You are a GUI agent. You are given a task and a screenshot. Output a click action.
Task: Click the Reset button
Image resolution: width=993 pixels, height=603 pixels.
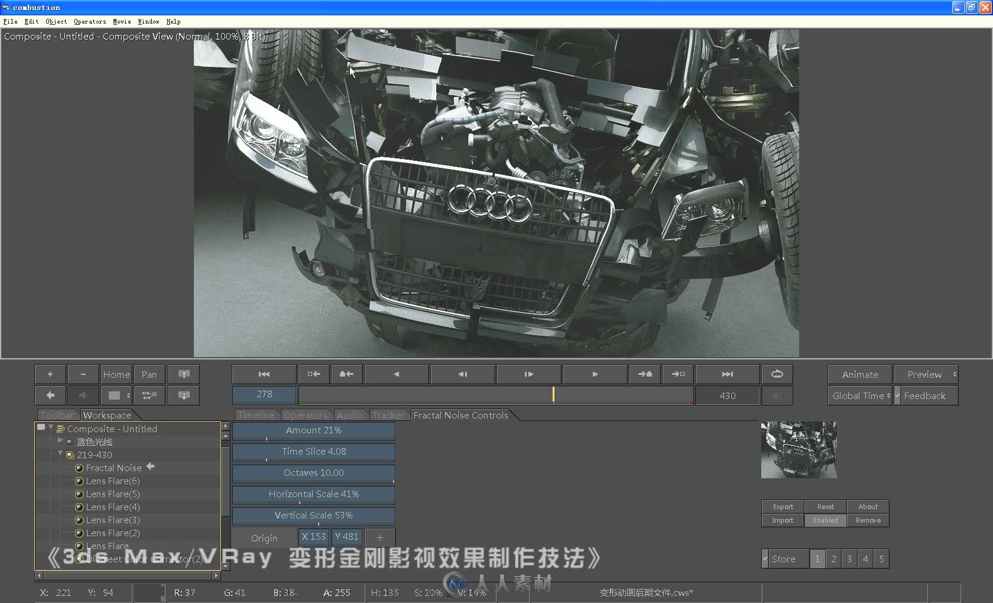pos(825,507)
